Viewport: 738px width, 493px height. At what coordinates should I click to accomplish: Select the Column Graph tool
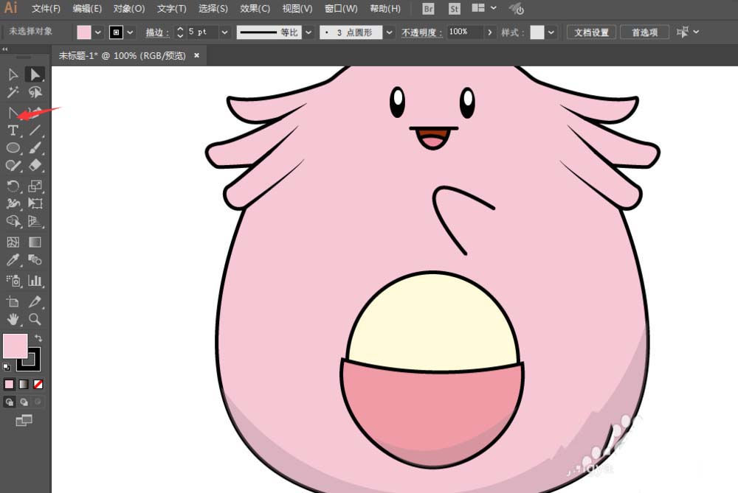point(35,281)
